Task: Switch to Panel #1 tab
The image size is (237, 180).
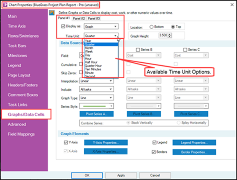Action: tap(64, 18)
